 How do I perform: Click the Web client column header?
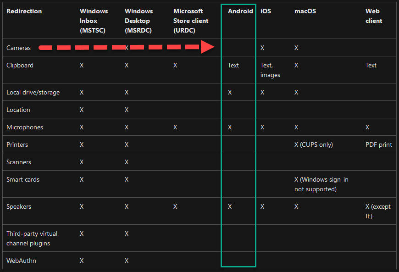pyautogui.click(x=374, y=16)
